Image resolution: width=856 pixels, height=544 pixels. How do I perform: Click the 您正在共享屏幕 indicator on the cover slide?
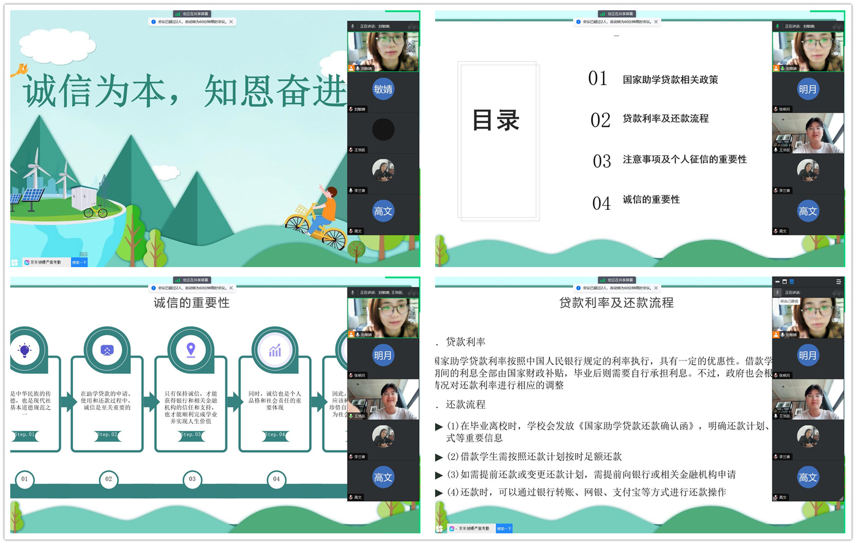pos(192,14)
